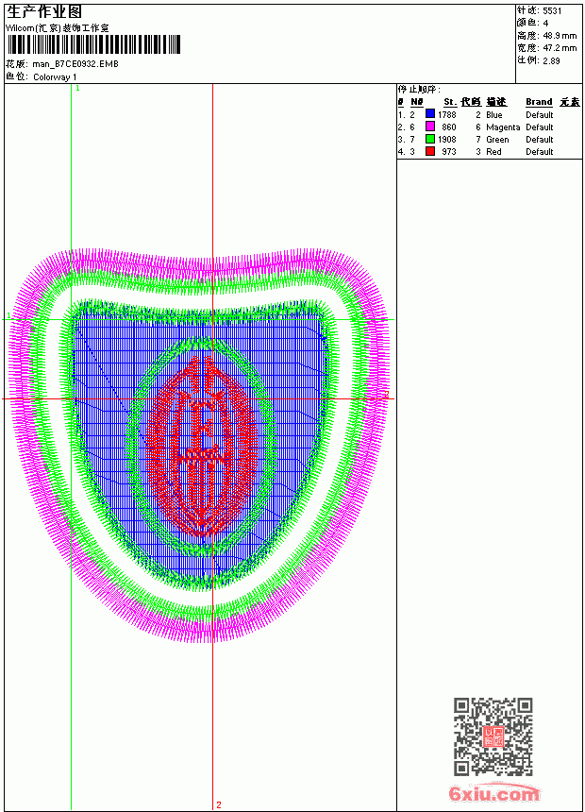Click the file name man_B7CE0932.EMB
Viewport: 585px width, 812px height.
click(75, 64)
